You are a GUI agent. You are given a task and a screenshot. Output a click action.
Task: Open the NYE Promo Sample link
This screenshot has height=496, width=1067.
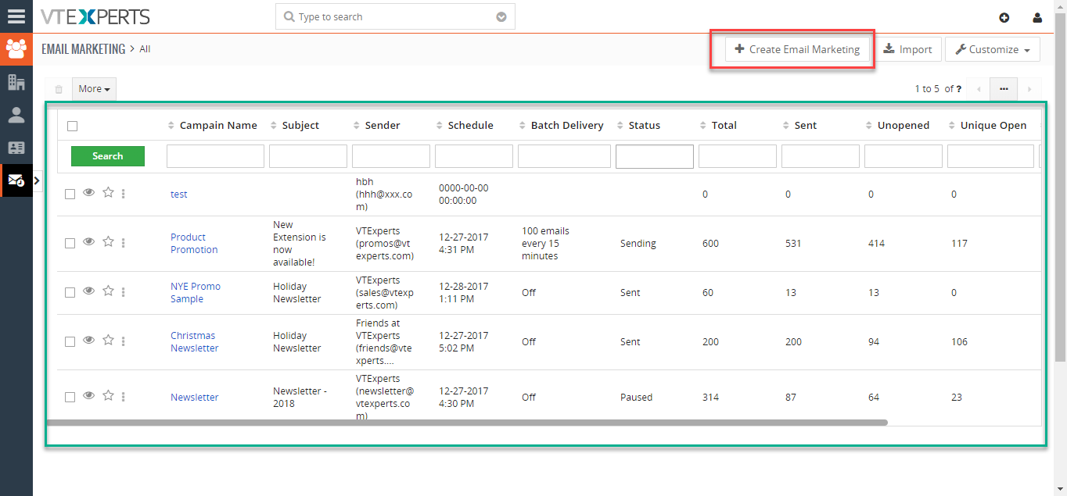(196, 292)
